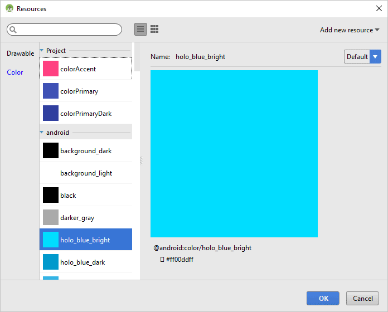Select the Color tab
388x312 pixels.
[15, 72]
